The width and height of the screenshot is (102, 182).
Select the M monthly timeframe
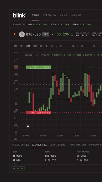(x=61, y=46)
